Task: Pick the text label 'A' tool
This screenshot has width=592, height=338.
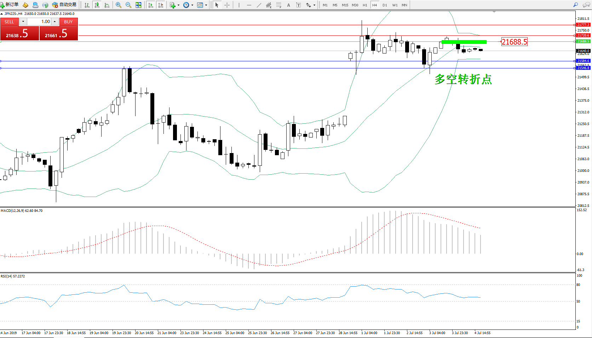Action: coord(288,5)
